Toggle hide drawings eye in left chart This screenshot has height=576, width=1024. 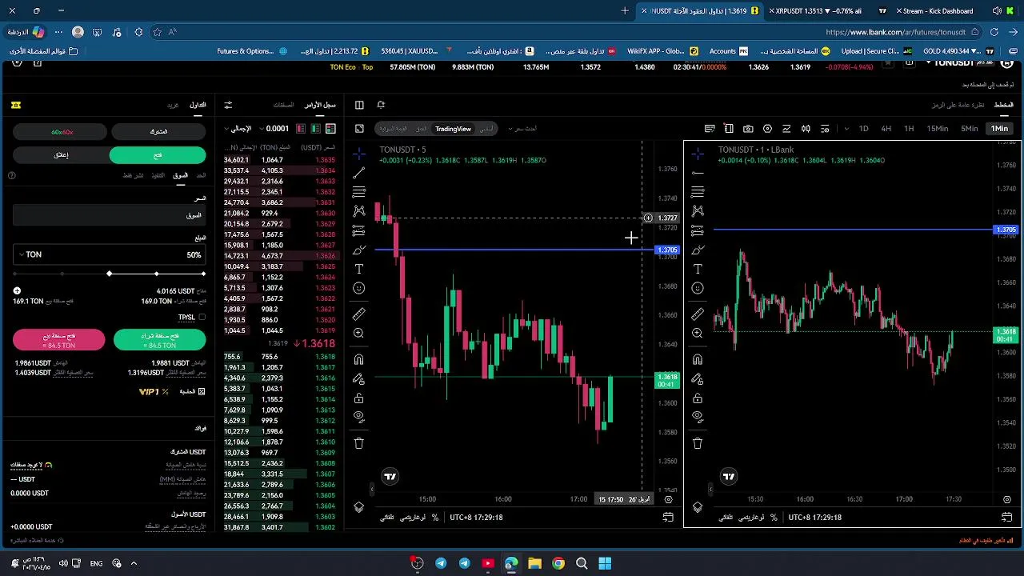pos(359,417)
